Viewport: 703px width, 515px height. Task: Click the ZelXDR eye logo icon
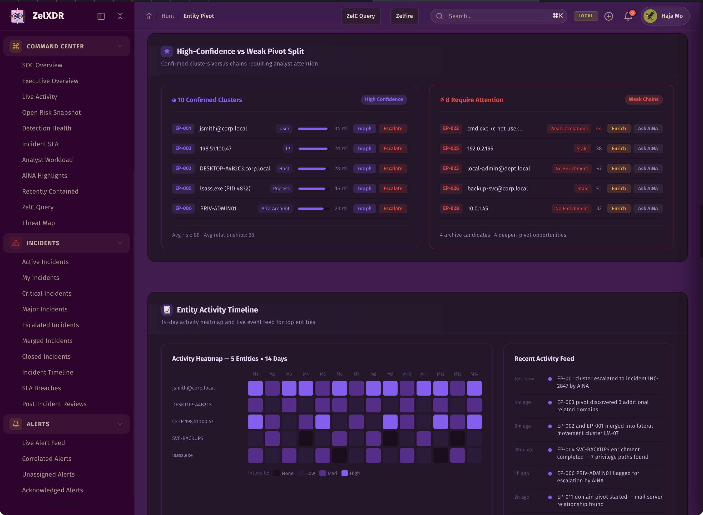[x=17, y=16]
